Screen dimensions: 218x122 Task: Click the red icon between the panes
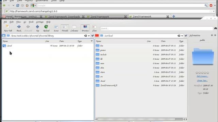point(97,36)
